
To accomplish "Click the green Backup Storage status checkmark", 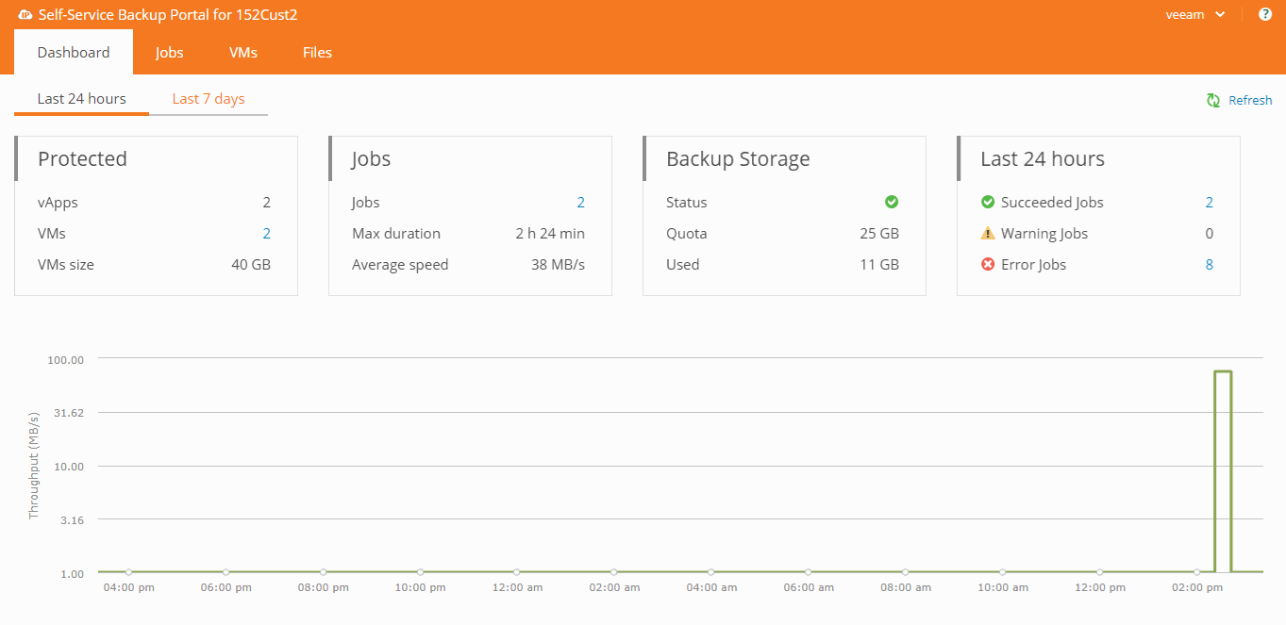I will [892, 202].
